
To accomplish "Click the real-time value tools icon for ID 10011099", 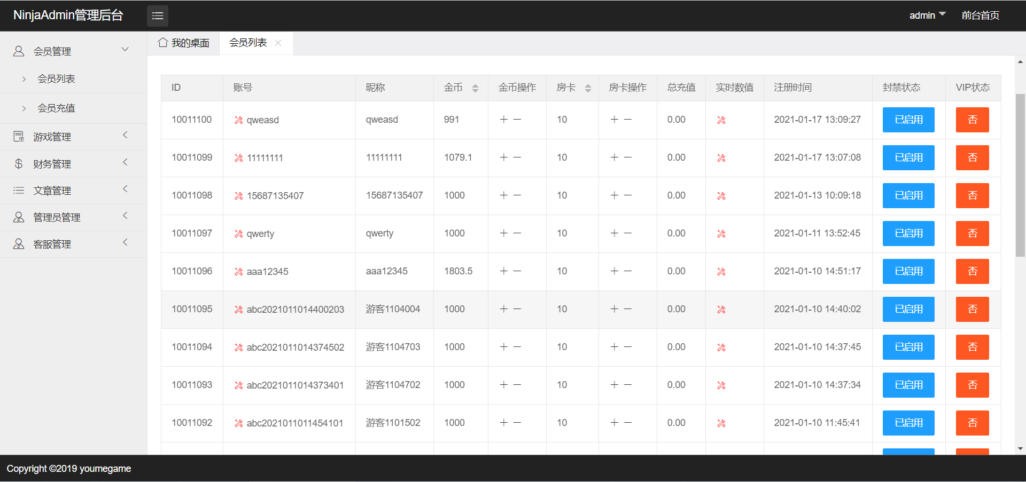I will [721, 158].
